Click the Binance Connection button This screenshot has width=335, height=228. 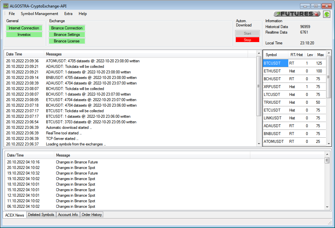click(67, 28)
